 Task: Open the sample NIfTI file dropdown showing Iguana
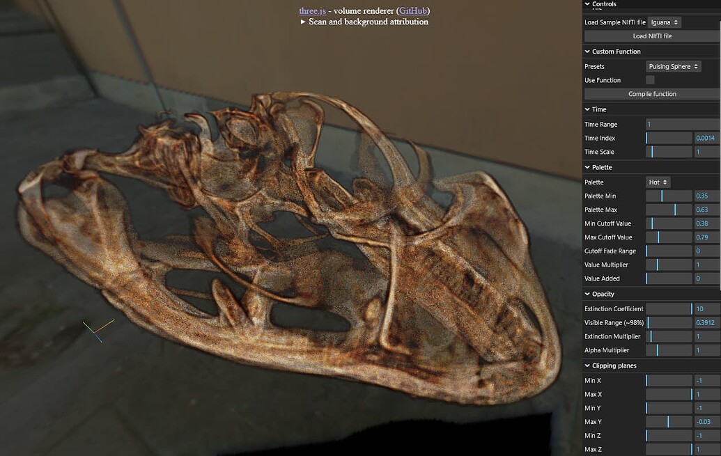pyautogui.click(x=665, y=22)
